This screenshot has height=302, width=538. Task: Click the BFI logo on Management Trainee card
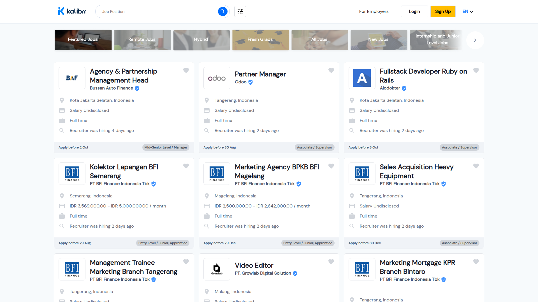(x=72, y=269)
